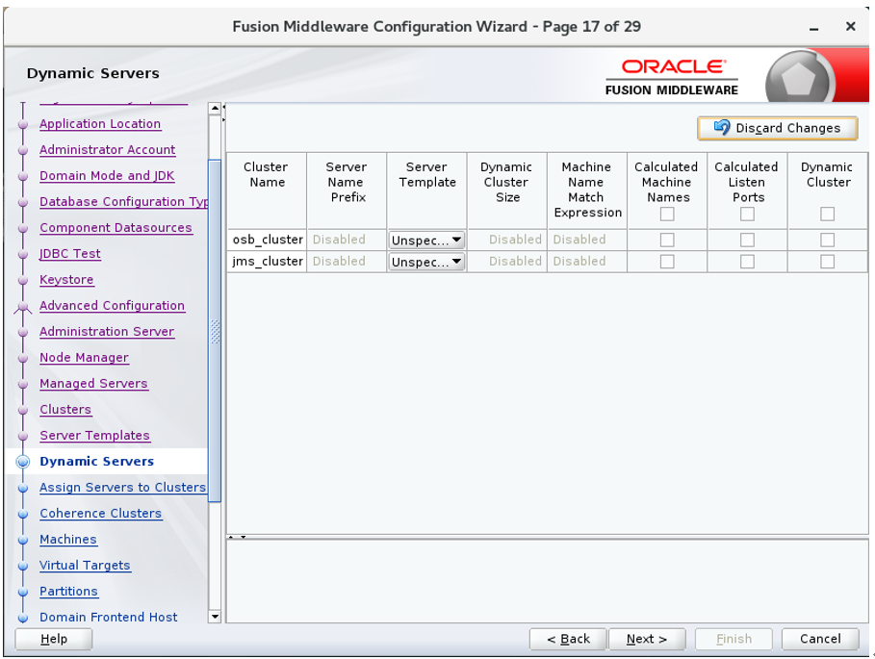Go to the JDBC Test step

coord(70,254)
